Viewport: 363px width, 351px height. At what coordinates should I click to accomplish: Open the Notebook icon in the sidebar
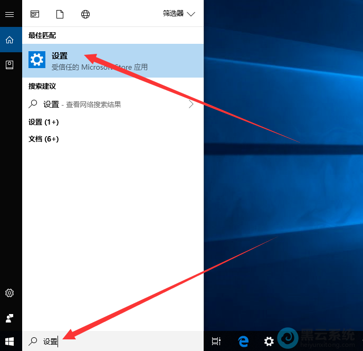(9, 64)
